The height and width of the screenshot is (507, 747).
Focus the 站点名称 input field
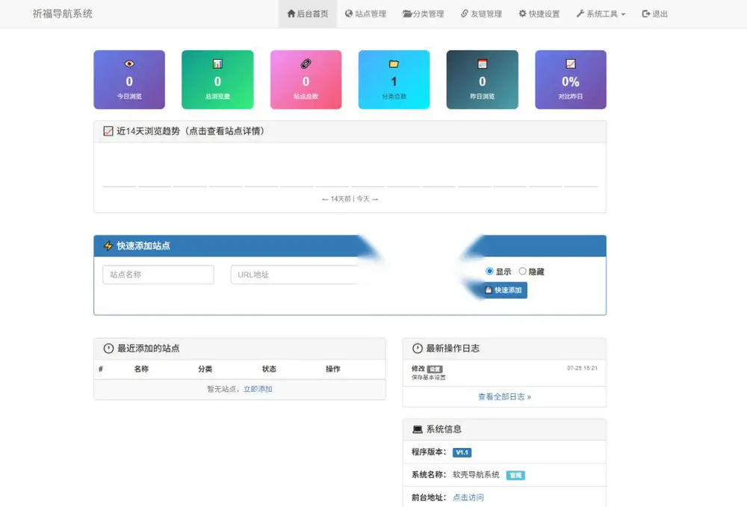tap(158, 274)
